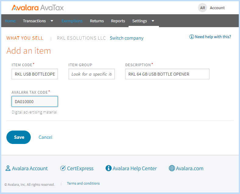Click the help info circle icon
240x194 pixels.
click(x=192, y=37)
